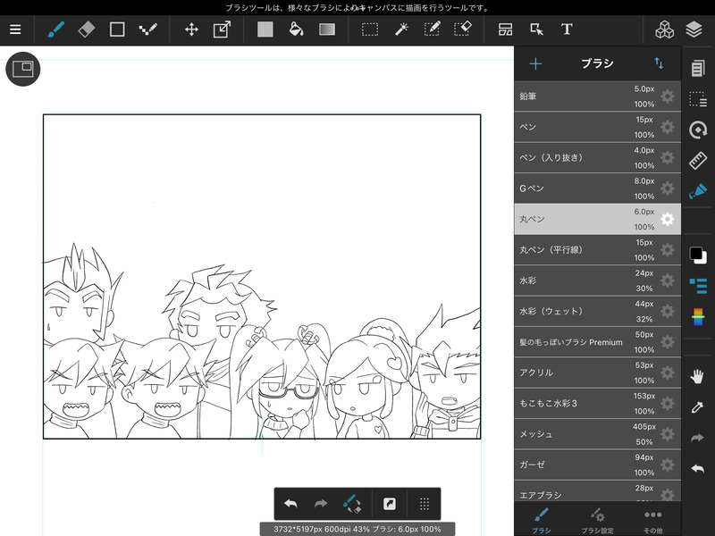The image size is (715, 536).
Task: Select the Eyedropper tool in sidebar
Action: click(697, 407)
